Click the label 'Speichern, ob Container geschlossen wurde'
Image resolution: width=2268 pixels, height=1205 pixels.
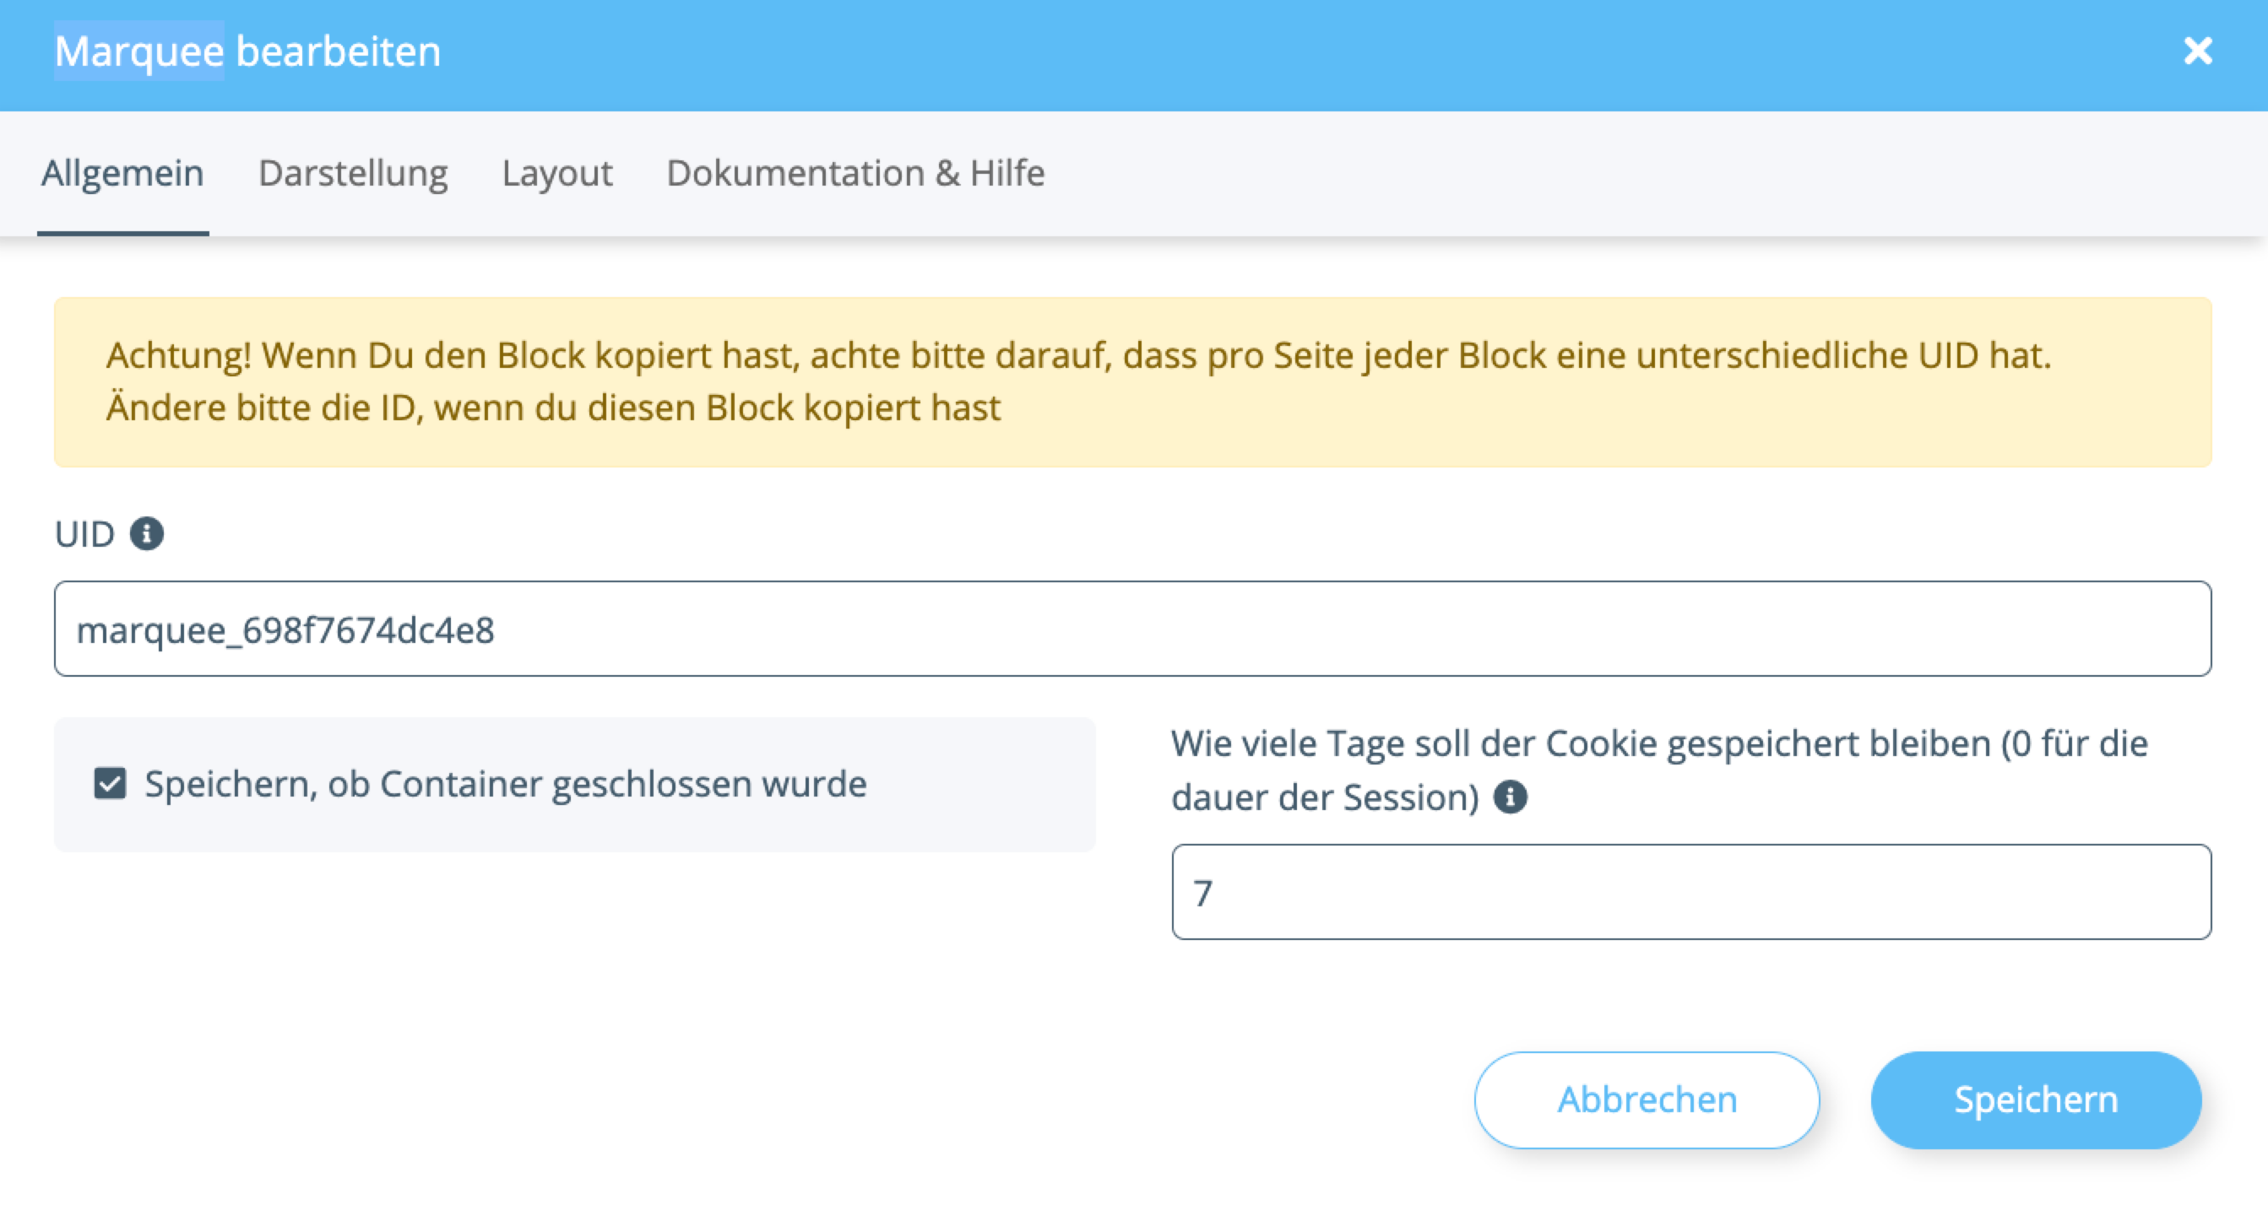[x=506, y=784]
